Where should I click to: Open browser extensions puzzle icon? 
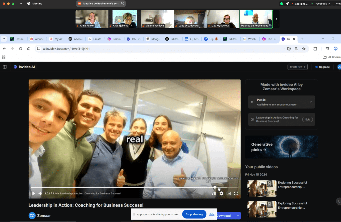[315, 49]
